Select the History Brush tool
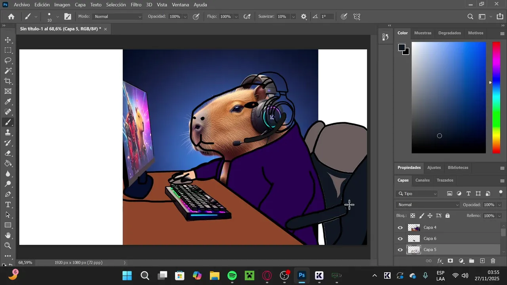The width and height of the screenshot is (507, 285). [8, 143]
